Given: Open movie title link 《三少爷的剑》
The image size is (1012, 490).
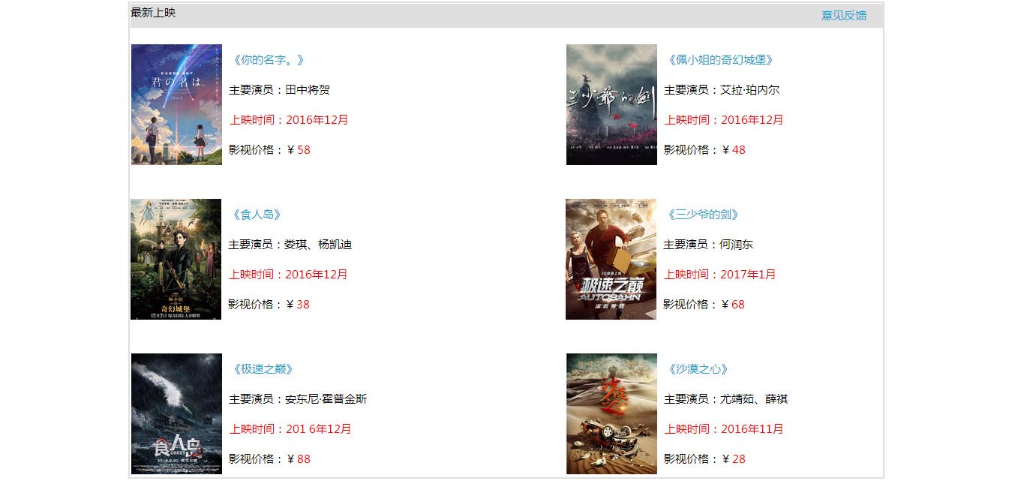Looking at the screenshot, I should coord(701,215).
